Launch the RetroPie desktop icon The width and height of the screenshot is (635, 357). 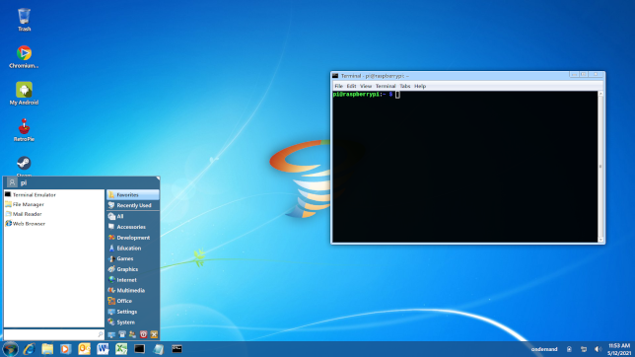coord(24,130)
